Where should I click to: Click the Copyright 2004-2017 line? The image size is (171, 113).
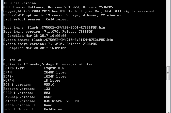pos(79,11)
